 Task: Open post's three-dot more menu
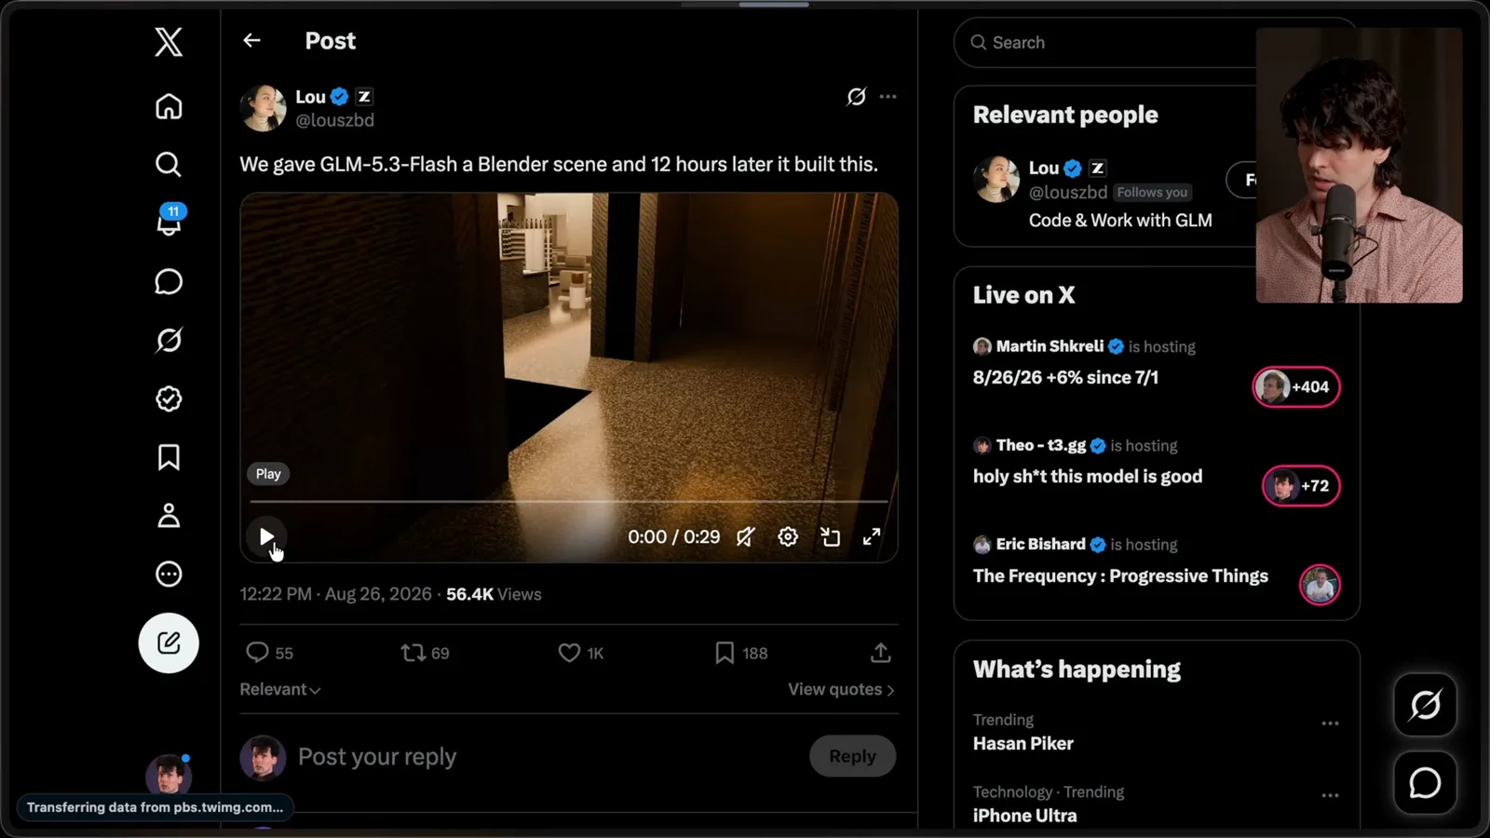click(x=888, y=96)
